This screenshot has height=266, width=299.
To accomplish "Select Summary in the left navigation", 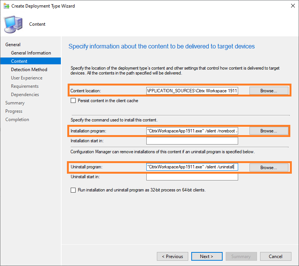I will tap(15, 103).
